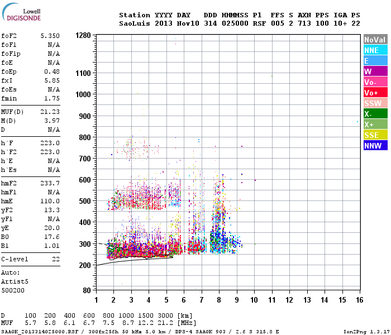Select the X- dark green legend swatch

pyautogui.click(x=375, y=114)
